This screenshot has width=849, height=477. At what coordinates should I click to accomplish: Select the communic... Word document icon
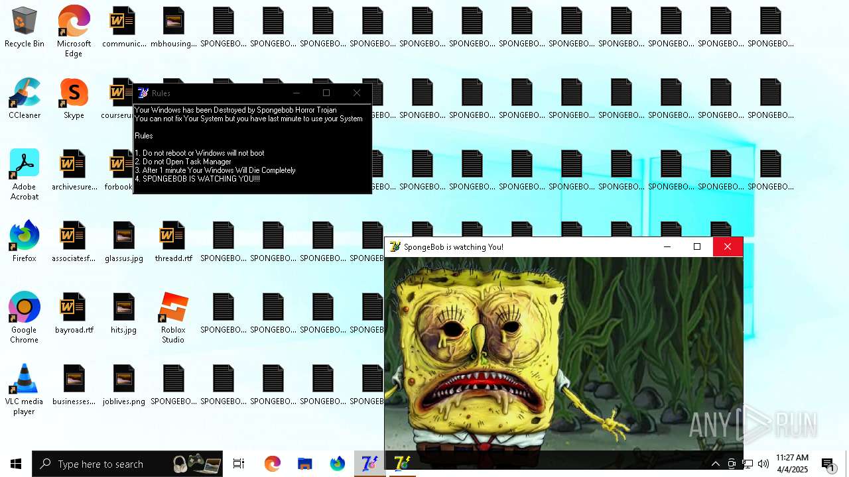pos(124,28)
